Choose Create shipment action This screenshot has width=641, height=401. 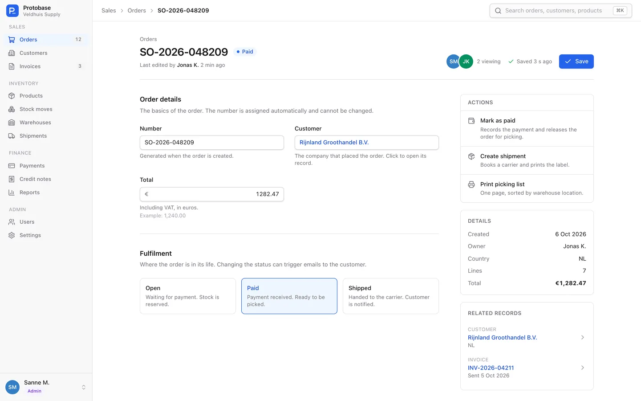tap(527, 160)
